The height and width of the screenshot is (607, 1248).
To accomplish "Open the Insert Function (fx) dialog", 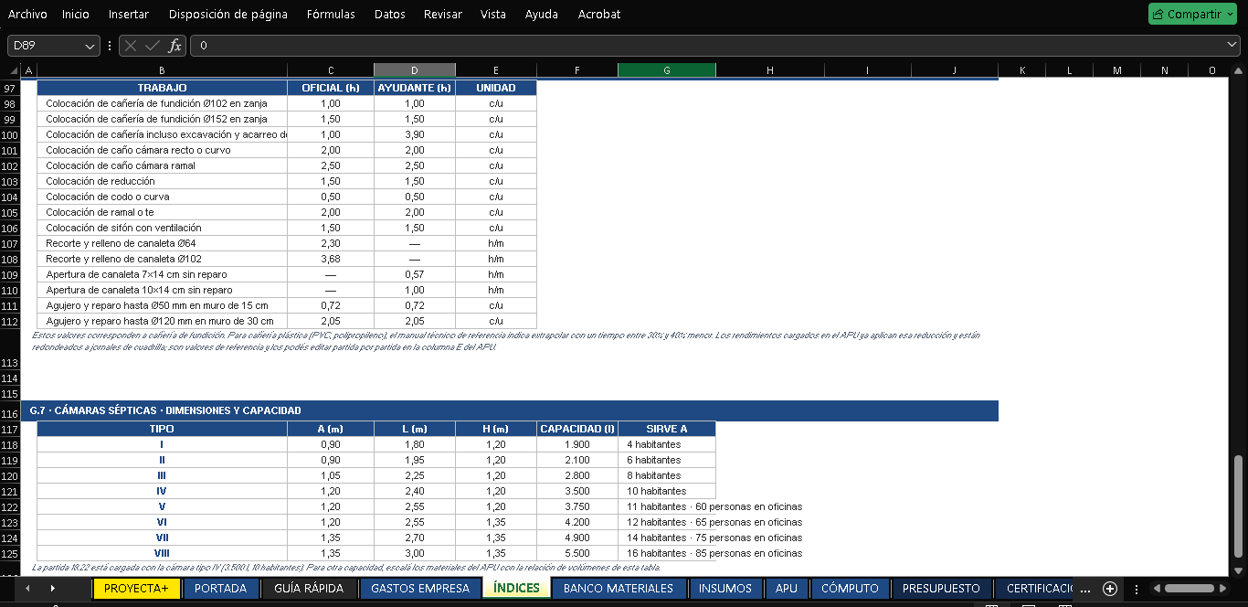I will (175, 46).
